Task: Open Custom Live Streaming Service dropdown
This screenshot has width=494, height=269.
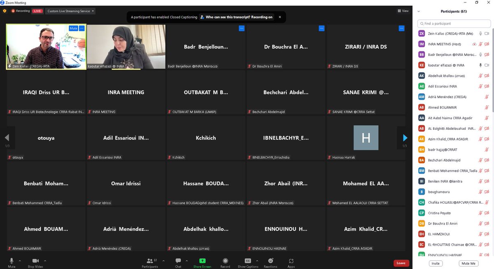Action: (x=70, y=11)
